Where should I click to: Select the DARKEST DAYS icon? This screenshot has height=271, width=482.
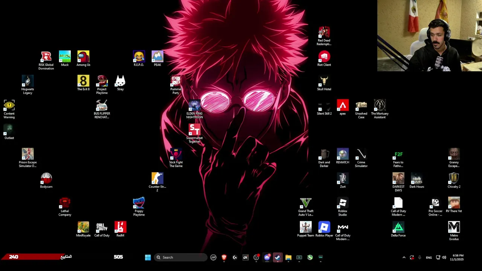[x=398, y=183]
